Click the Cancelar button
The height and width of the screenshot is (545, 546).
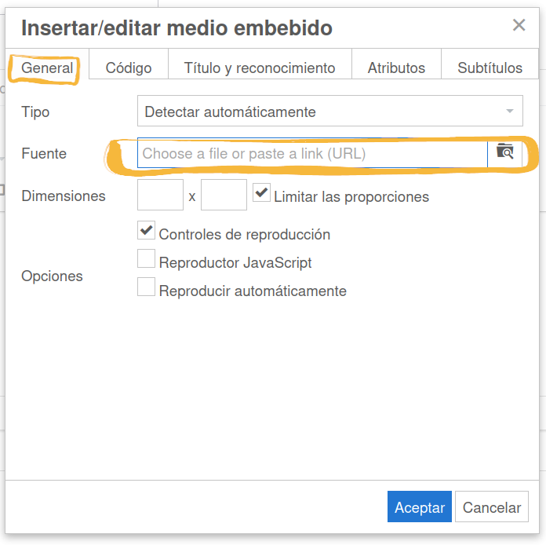pyautogui.click(x=492, y=507)
